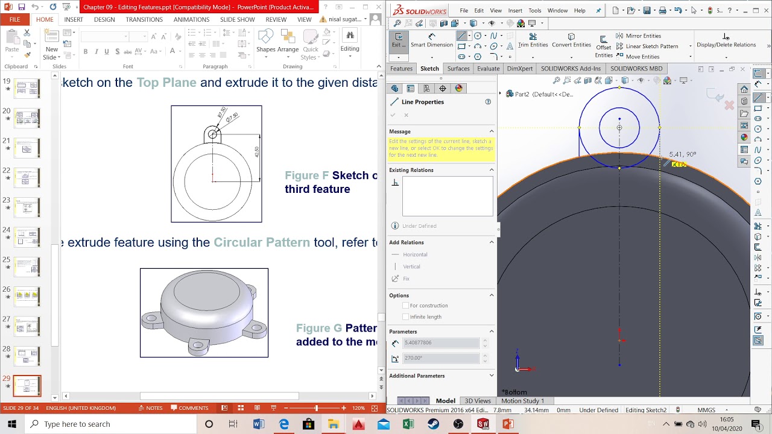The image size is (772, 434).
Task: Click SolidWorks Undo icon
Action: (x=678, y=10)
